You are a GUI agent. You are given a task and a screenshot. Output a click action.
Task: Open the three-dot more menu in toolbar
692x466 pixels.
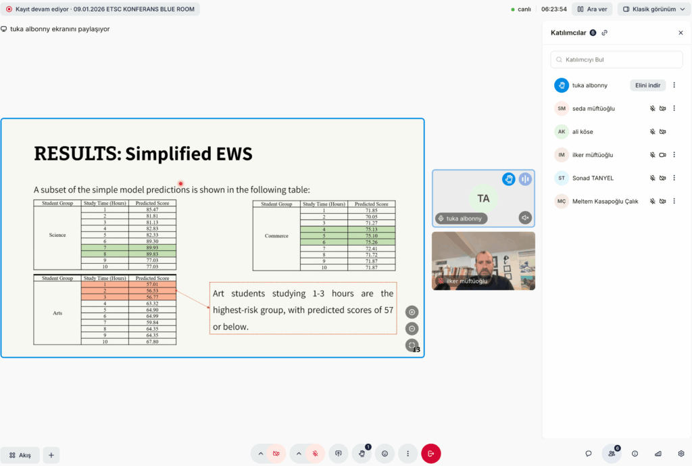point(407,454)
